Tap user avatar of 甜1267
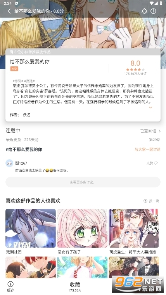 tap(9, 163)
